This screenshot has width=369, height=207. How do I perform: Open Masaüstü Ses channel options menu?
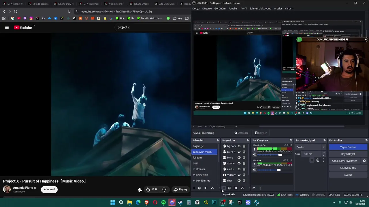tap(254, 149)
